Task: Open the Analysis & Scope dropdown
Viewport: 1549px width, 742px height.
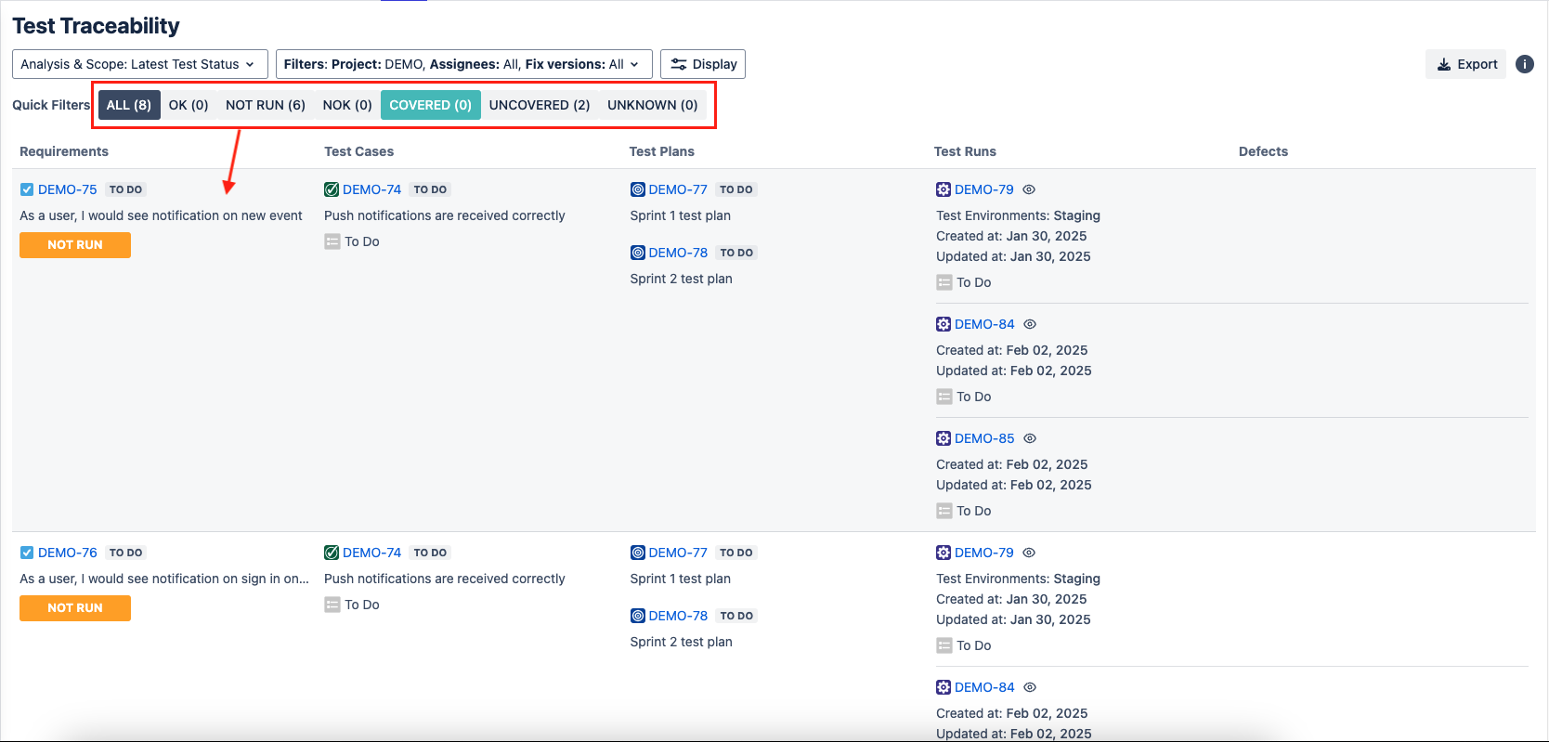Action: point(139,64)
